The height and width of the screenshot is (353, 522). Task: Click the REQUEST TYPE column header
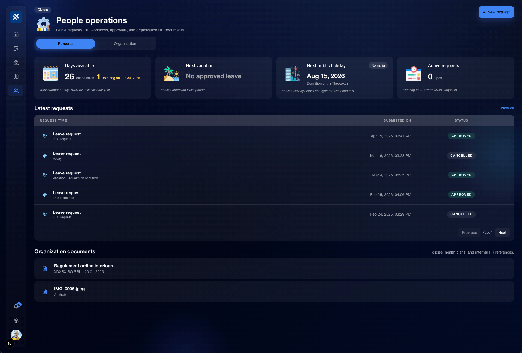pyautogui.click(x=53, y=120)
